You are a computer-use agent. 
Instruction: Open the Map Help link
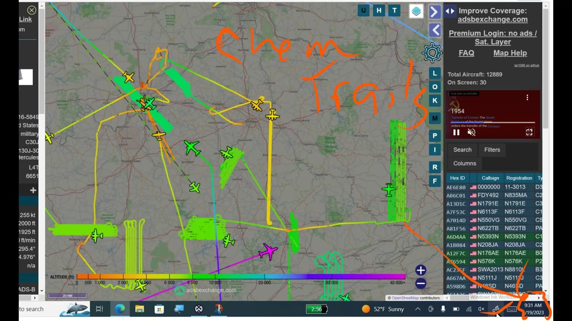click(510, 53)
